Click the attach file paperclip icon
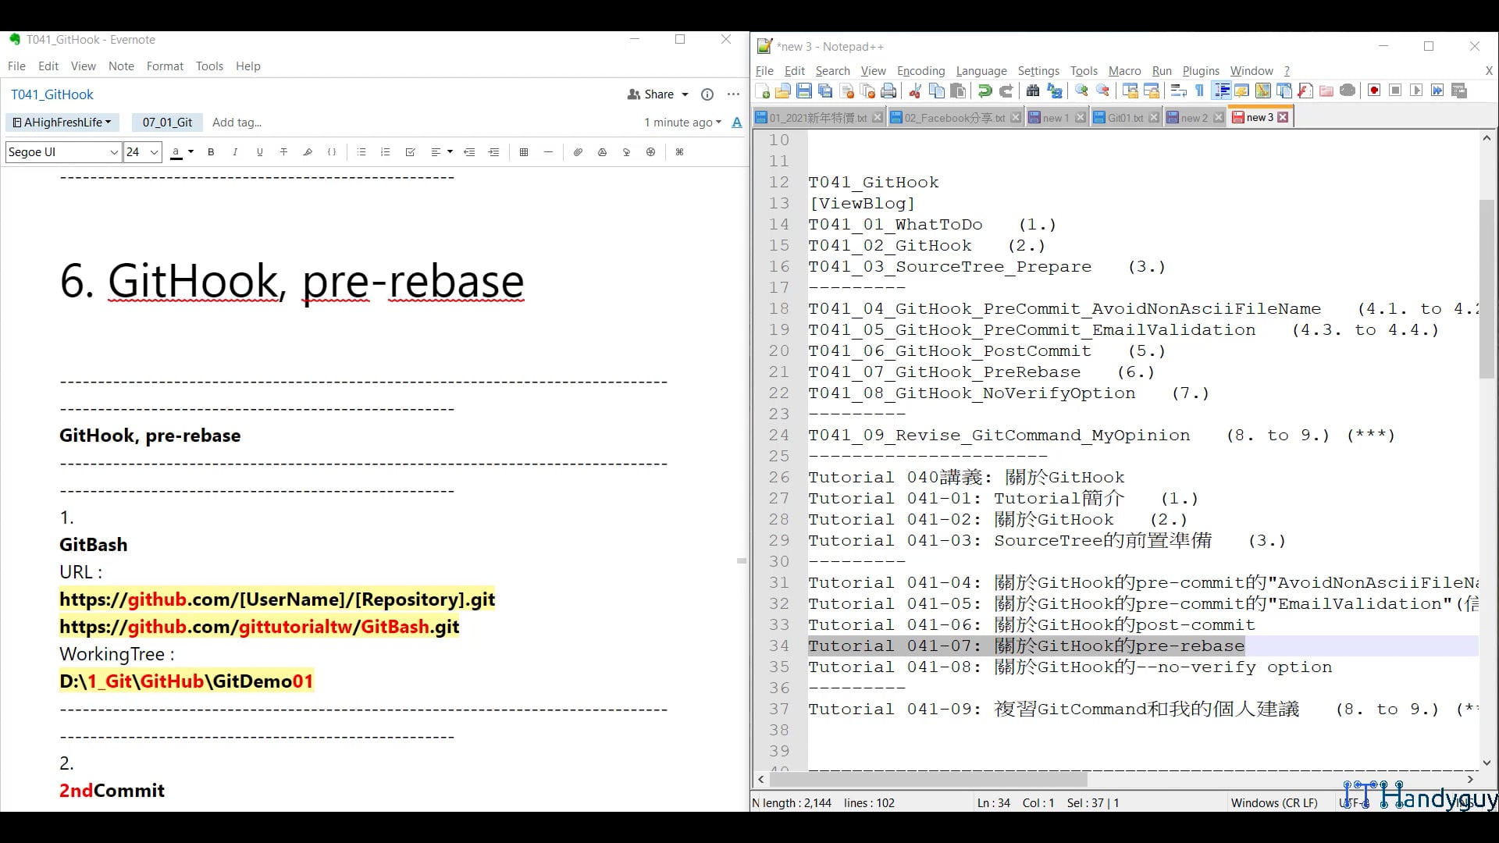 pos(578,152)
